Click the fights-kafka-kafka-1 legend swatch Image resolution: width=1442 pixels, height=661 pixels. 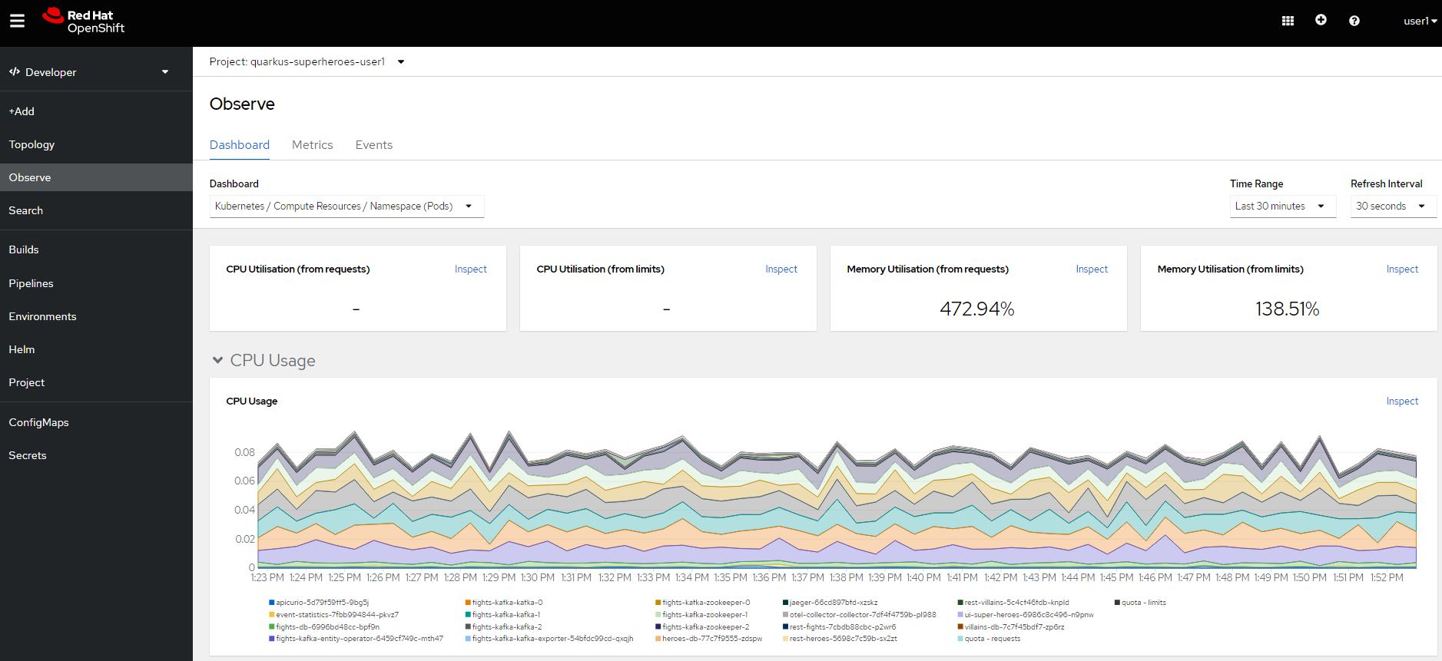click(468, 615)
